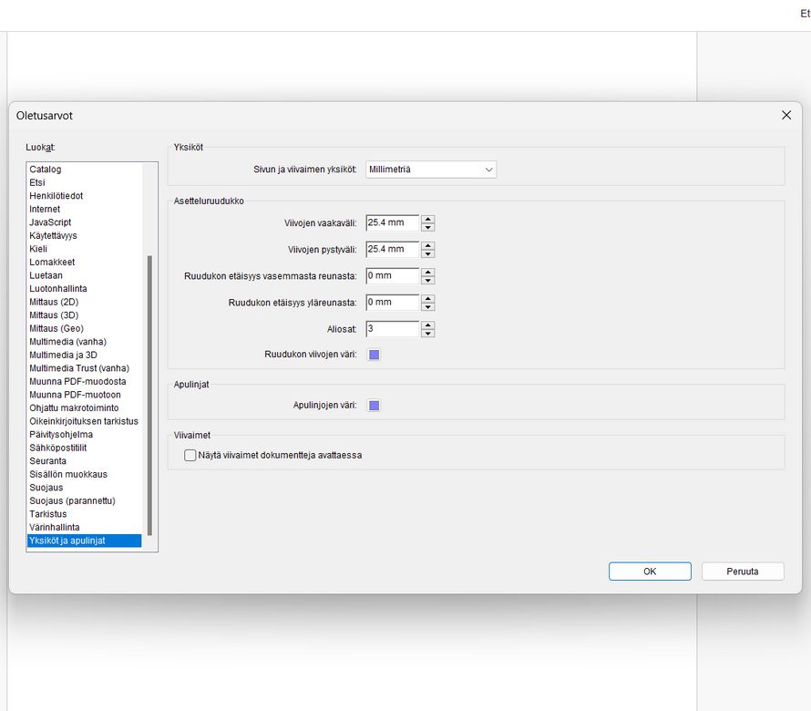Select Multimedia ja 3D category
Viewport: 811px width, 711px height.
(85, 355)
